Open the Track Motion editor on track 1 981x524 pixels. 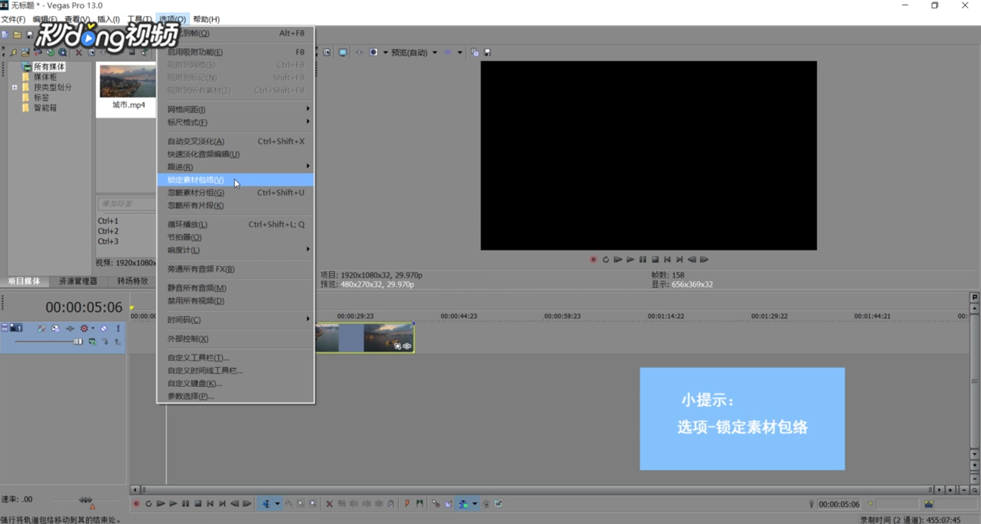point(55,329)
